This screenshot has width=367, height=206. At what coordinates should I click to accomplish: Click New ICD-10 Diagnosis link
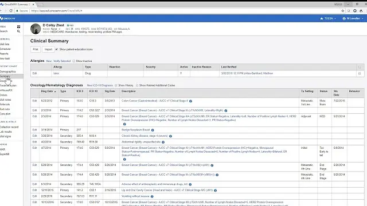click(100, 85)
